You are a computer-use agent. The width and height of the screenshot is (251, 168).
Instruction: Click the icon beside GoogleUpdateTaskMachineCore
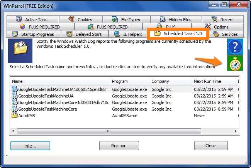pos(15,109)
